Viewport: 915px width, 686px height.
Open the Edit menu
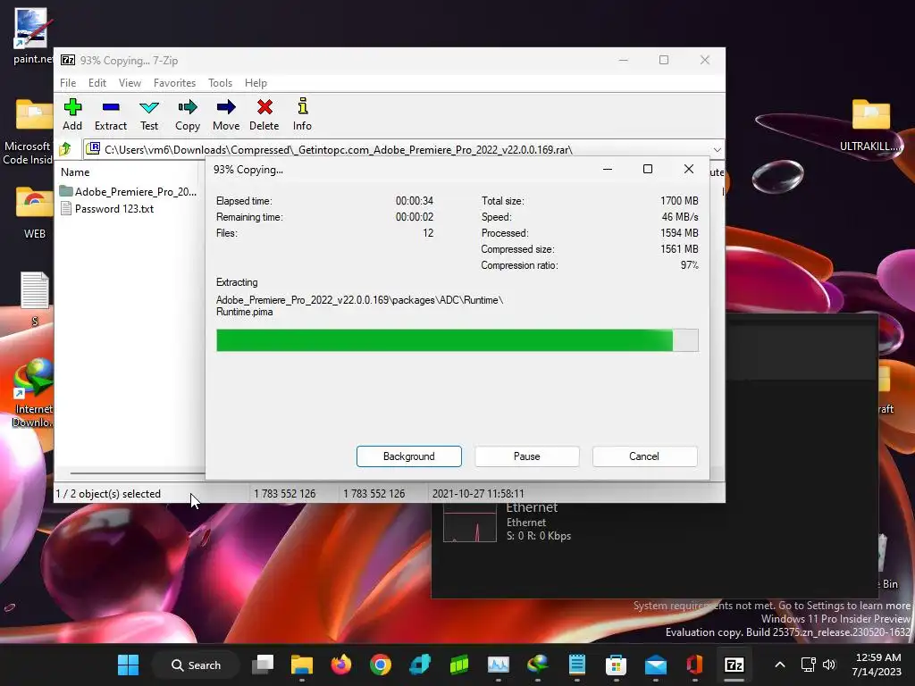click(97, 83)
